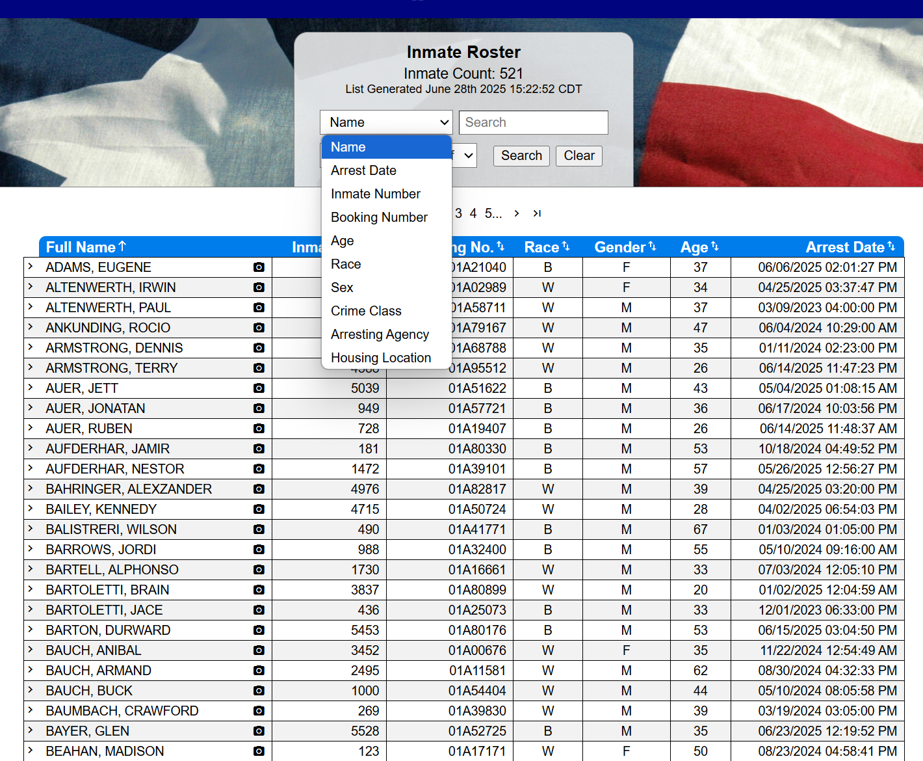Go to page 3 of results
The width and height of the screenshot is (923, 761).
(x=459, y=213)
